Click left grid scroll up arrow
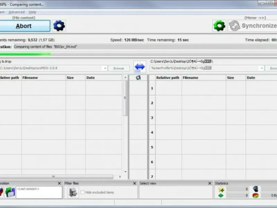This screenshot has width=277, height=208. pos(125,77)
